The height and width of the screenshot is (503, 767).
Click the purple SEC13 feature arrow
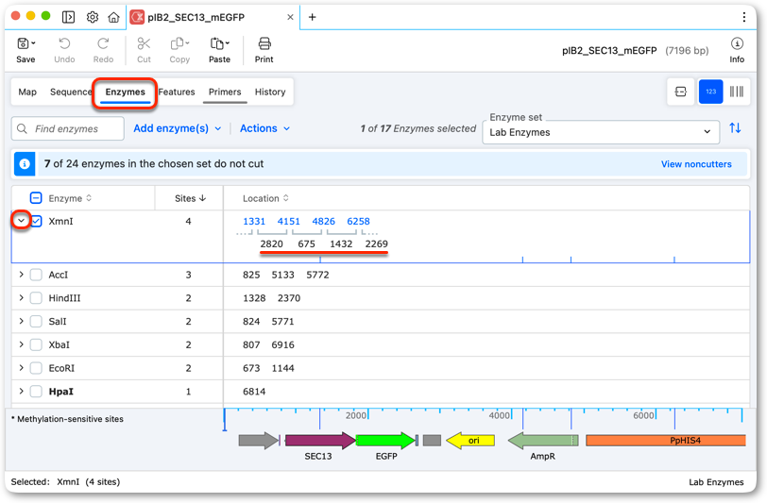320,441
